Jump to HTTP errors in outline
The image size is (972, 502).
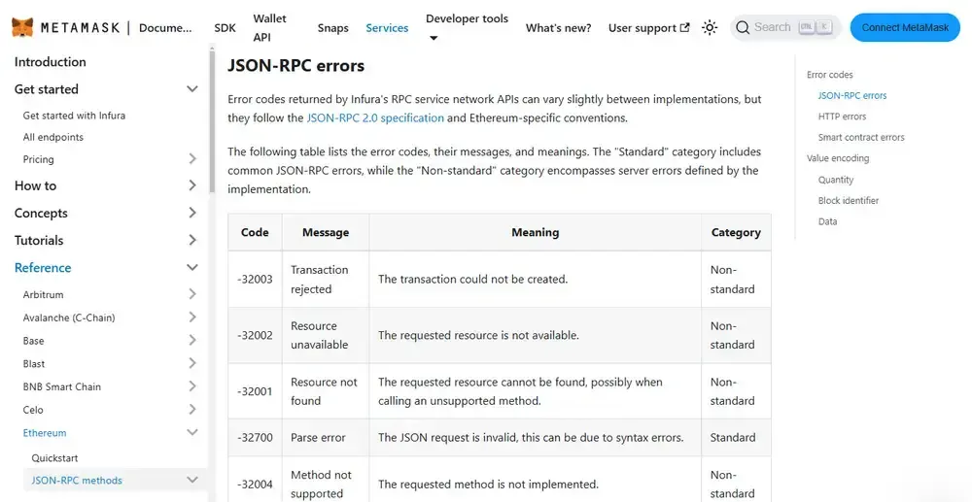[842, 117]
